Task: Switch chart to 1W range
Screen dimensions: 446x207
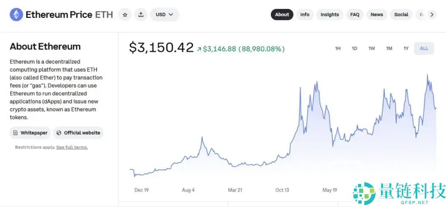Action: point(372,48)
